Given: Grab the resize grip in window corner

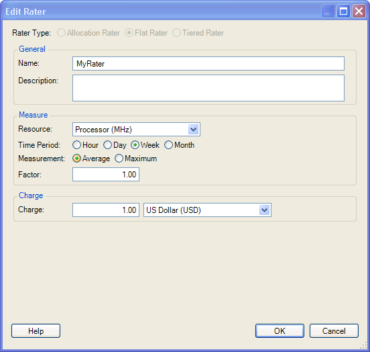Looking at the screenshot, I should click(363, 345).
